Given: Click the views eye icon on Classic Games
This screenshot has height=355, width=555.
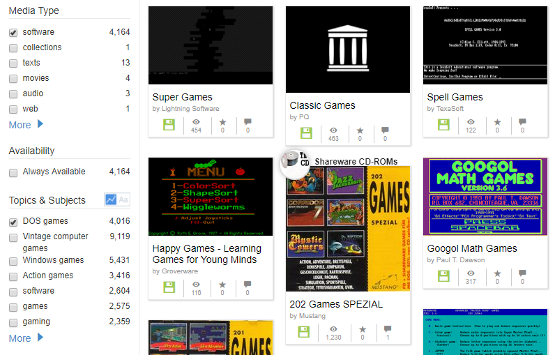Looking at the screenshot, I should (333, 130).
